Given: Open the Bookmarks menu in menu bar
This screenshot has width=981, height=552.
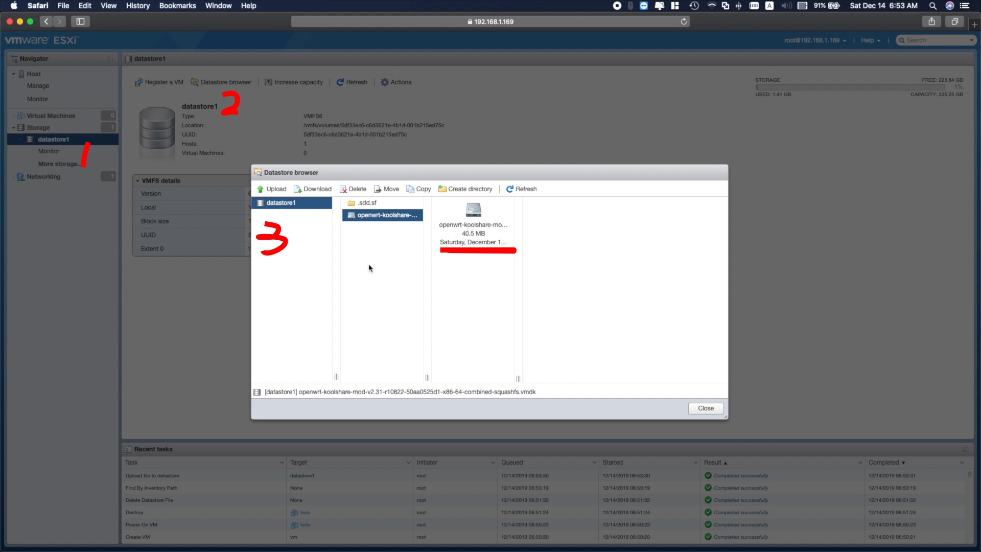Looking at the screenshot, I should coord(177,6).
